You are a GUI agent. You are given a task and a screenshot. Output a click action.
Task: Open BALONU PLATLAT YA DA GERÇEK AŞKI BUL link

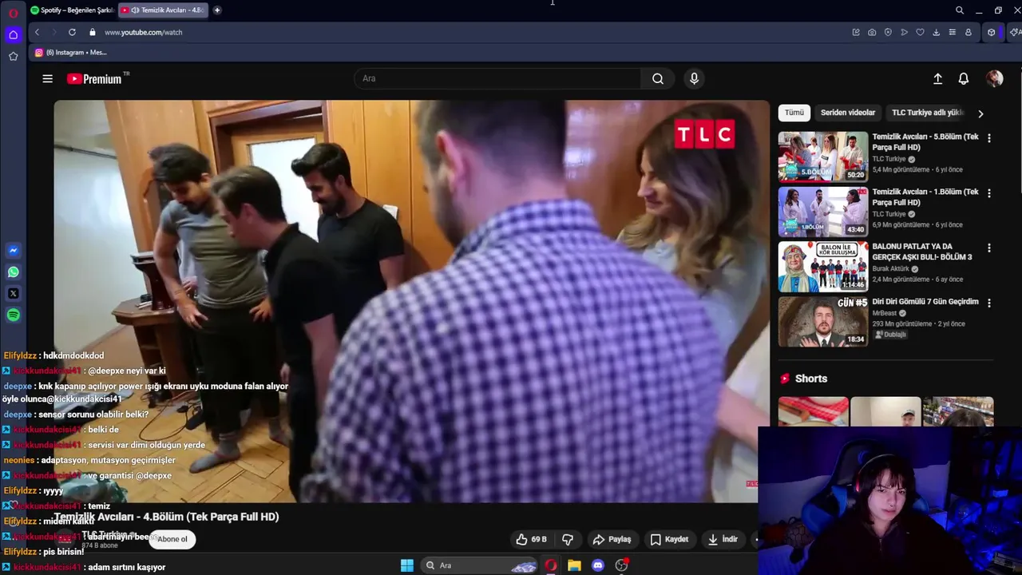tap(922, 252)
